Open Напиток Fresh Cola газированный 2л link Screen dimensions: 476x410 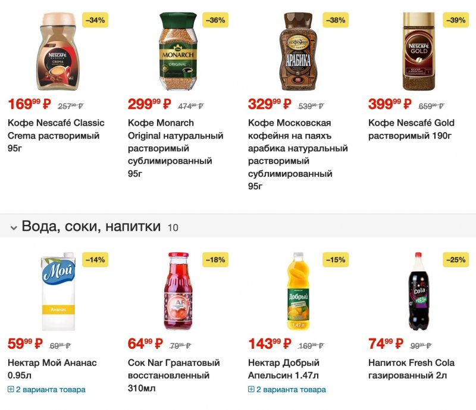411,369
